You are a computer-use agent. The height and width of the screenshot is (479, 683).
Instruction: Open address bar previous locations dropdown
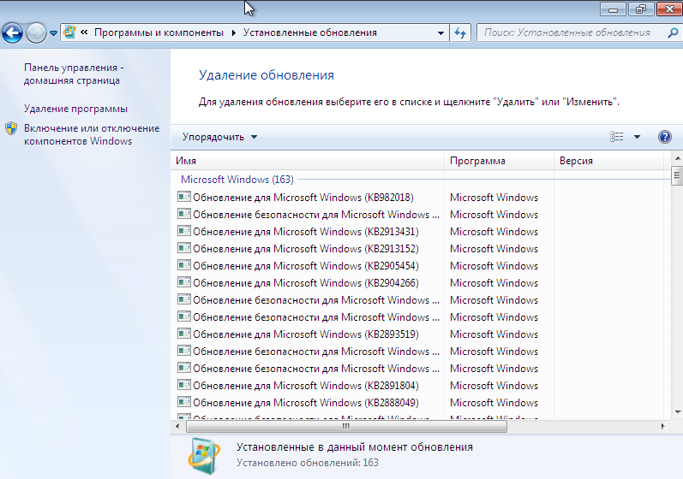440,33
